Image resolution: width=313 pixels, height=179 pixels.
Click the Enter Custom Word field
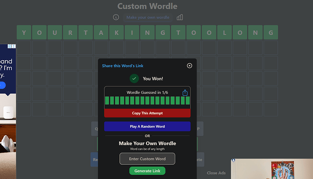point(147,159)
